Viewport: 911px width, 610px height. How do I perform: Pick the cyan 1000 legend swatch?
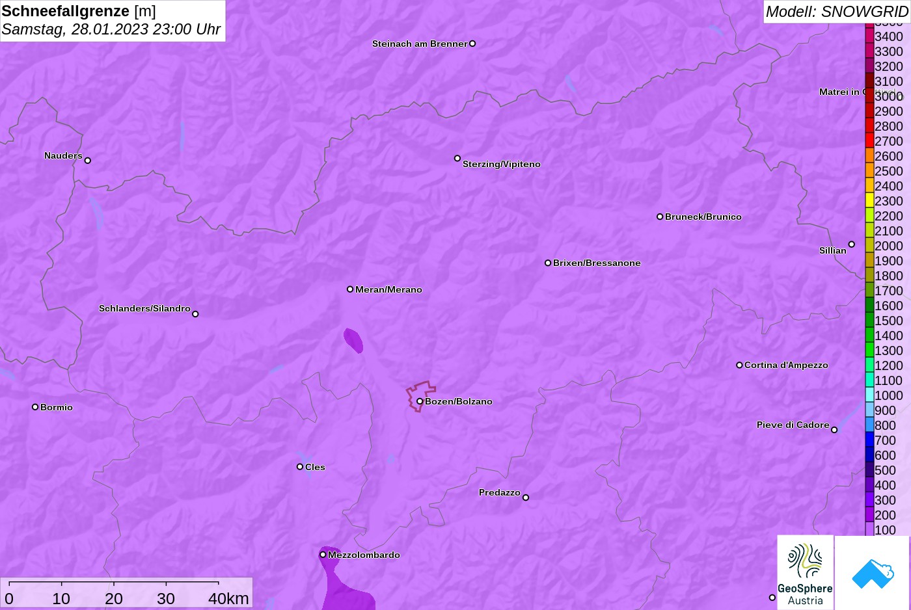(x=869, y=395)
